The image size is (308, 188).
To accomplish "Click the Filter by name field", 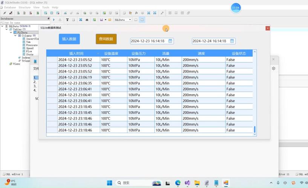I will (x=23, y=23).
